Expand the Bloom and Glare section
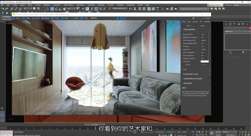The height and width of the screenshot is (136, 251). (182, 74)
